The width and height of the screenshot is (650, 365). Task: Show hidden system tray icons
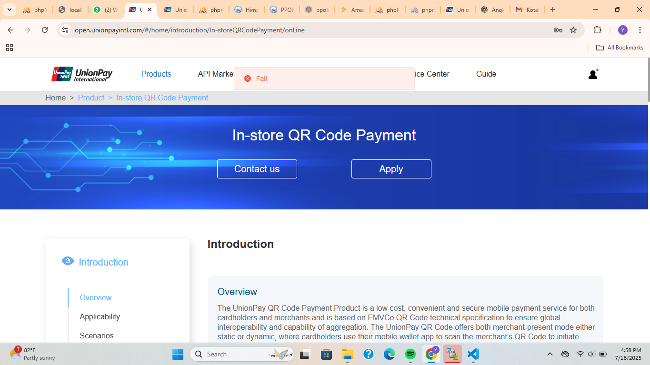tap(550, 354)
